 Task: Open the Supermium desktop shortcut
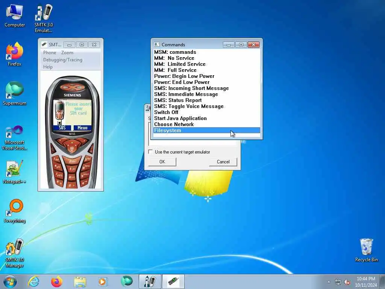15,93
